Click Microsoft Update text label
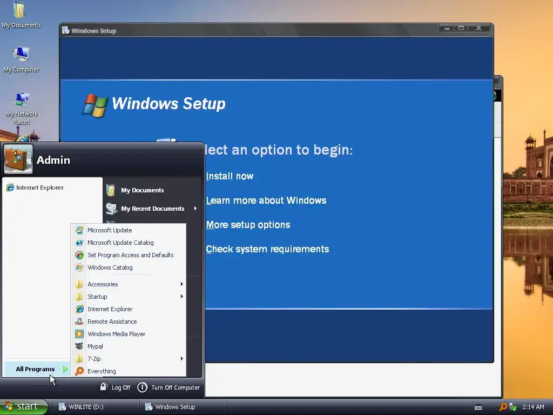 [110, 230]
